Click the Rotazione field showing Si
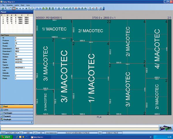 pos(24,54)
